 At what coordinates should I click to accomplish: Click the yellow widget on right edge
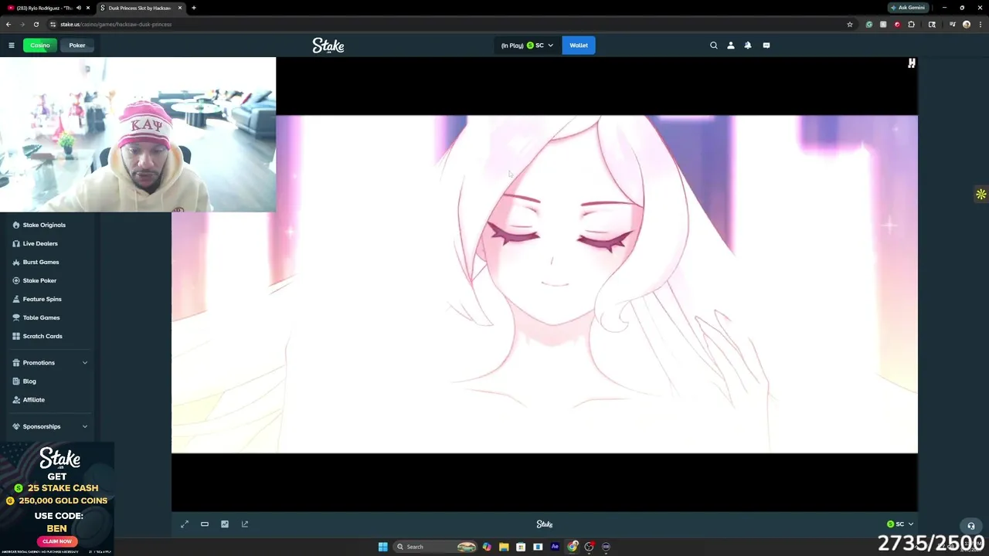[x=981, y=195]
